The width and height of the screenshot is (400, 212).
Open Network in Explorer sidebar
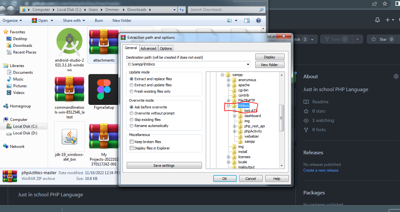tap(17, 146)
